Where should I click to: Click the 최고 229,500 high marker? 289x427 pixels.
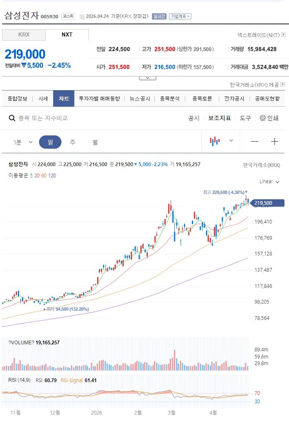coord(225,192)
